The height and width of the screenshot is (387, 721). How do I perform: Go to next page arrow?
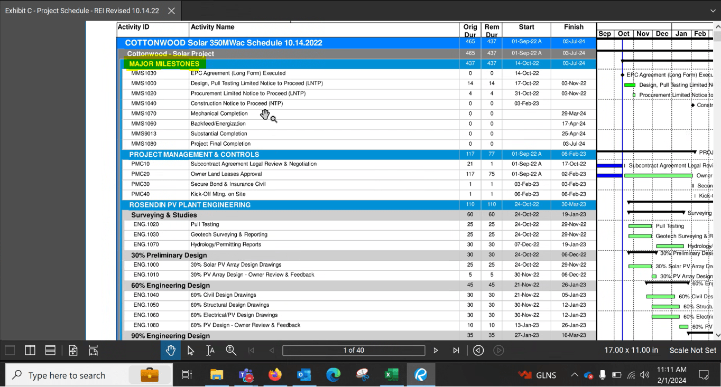(436, 351)
